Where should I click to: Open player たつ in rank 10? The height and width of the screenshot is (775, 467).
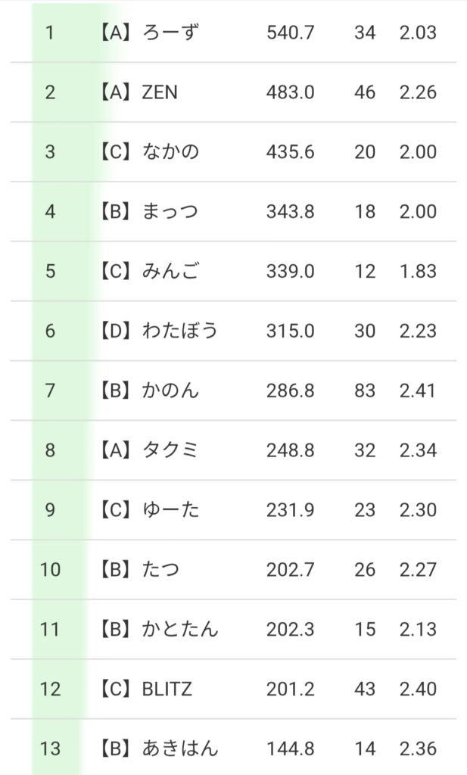pos(161,569)
